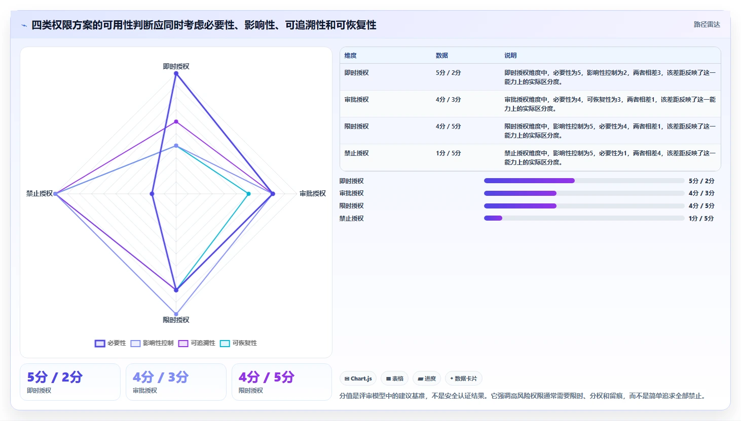Toggle the 可追溯性 legend color box
This screenshot has height=421, width=741.
pos(183,343)
